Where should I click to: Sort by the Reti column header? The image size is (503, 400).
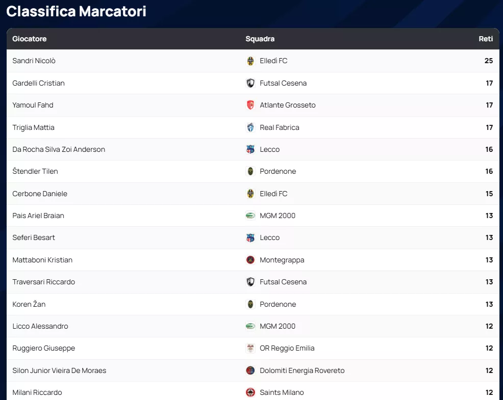click(485, 39)
